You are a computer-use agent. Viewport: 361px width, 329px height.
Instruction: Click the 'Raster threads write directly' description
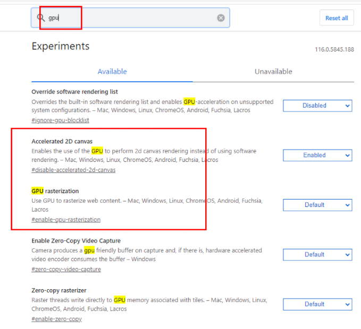pos(149,304)
